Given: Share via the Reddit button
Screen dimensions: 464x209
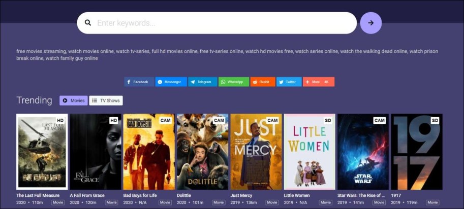Looking at the screenshot, I should pyautogui.click(x=263, y=82).
